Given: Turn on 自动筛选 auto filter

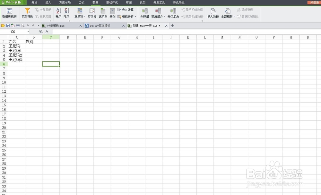Looking at the screenshot, I should (x=27, y=13).
